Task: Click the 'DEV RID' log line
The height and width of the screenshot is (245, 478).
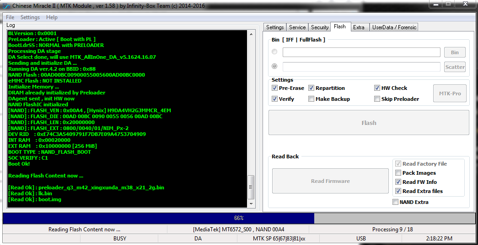Action: (77, 134)
